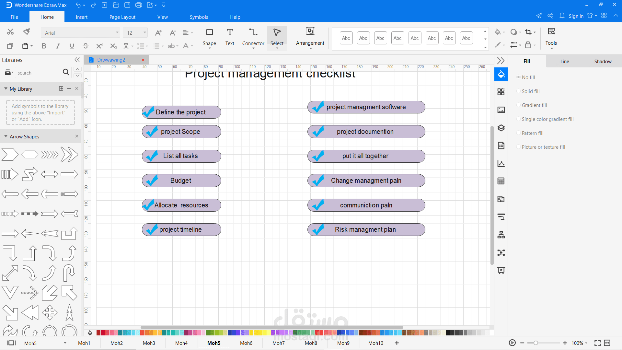Collapse the right properties panel with double chevron
This screenshot has height=350, width=622.
501,61
